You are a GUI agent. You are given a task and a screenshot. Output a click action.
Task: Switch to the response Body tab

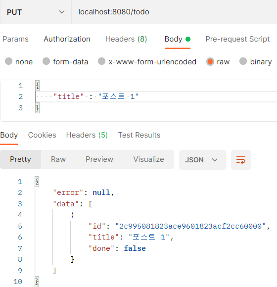[x=9, y=135]
